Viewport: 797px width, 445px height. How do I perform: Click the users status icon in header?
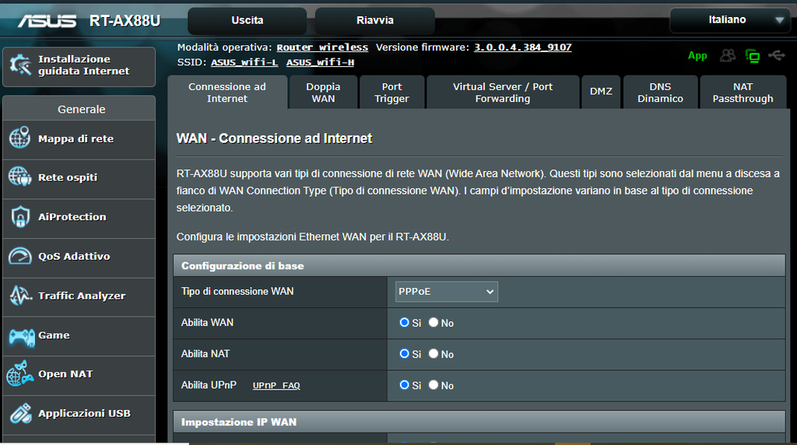tap(728, 55)
